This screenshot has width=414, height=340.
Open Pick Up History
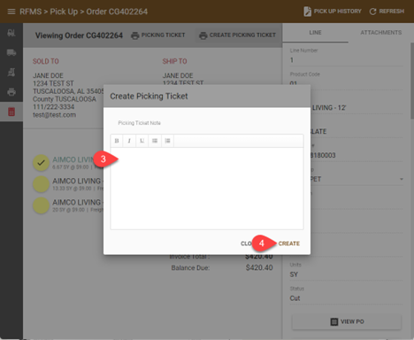point(333,12)
